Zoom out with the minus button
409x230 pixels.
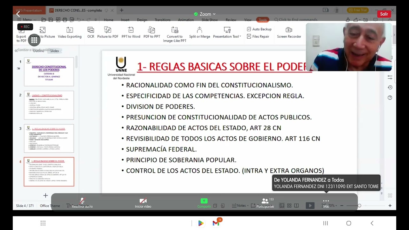pyautogui.click(x=342, y=206)
